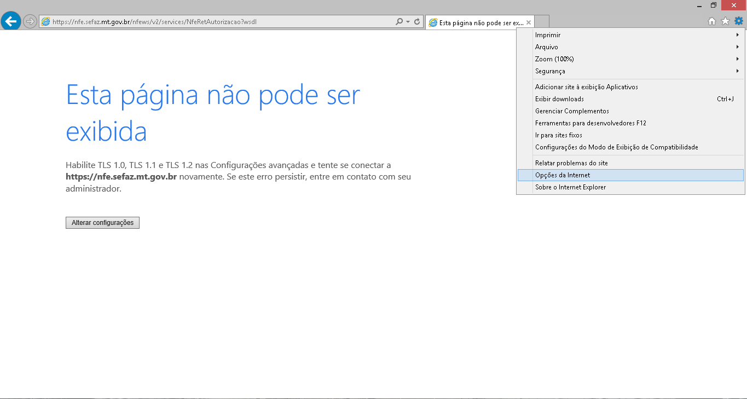Click the blue Back arrow button
The image size is (747, 399).
11,21
